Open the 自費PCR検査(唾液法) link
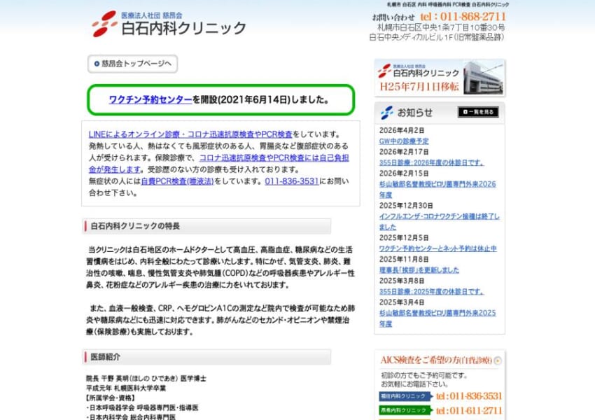The height and width of the screenshot is (420, 595). [x=177, y=181]
